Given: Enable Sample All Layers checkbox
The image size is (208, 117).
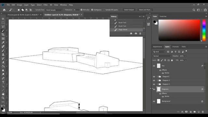Looking at the screenshot, I should (x=104, y=10).
